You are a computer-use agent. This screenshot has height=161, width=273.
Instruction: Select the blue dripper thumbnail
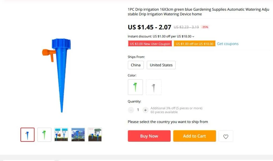pos(28,135)
